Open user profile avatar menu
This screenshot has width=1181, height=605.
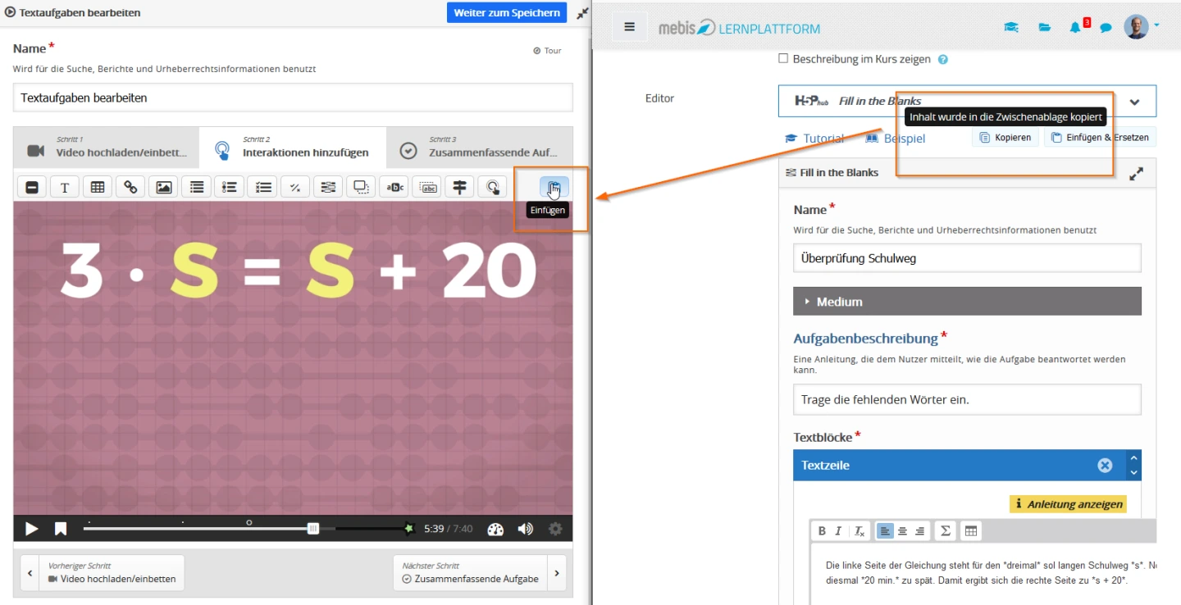pyautogui.click(x=1141, y=26)
